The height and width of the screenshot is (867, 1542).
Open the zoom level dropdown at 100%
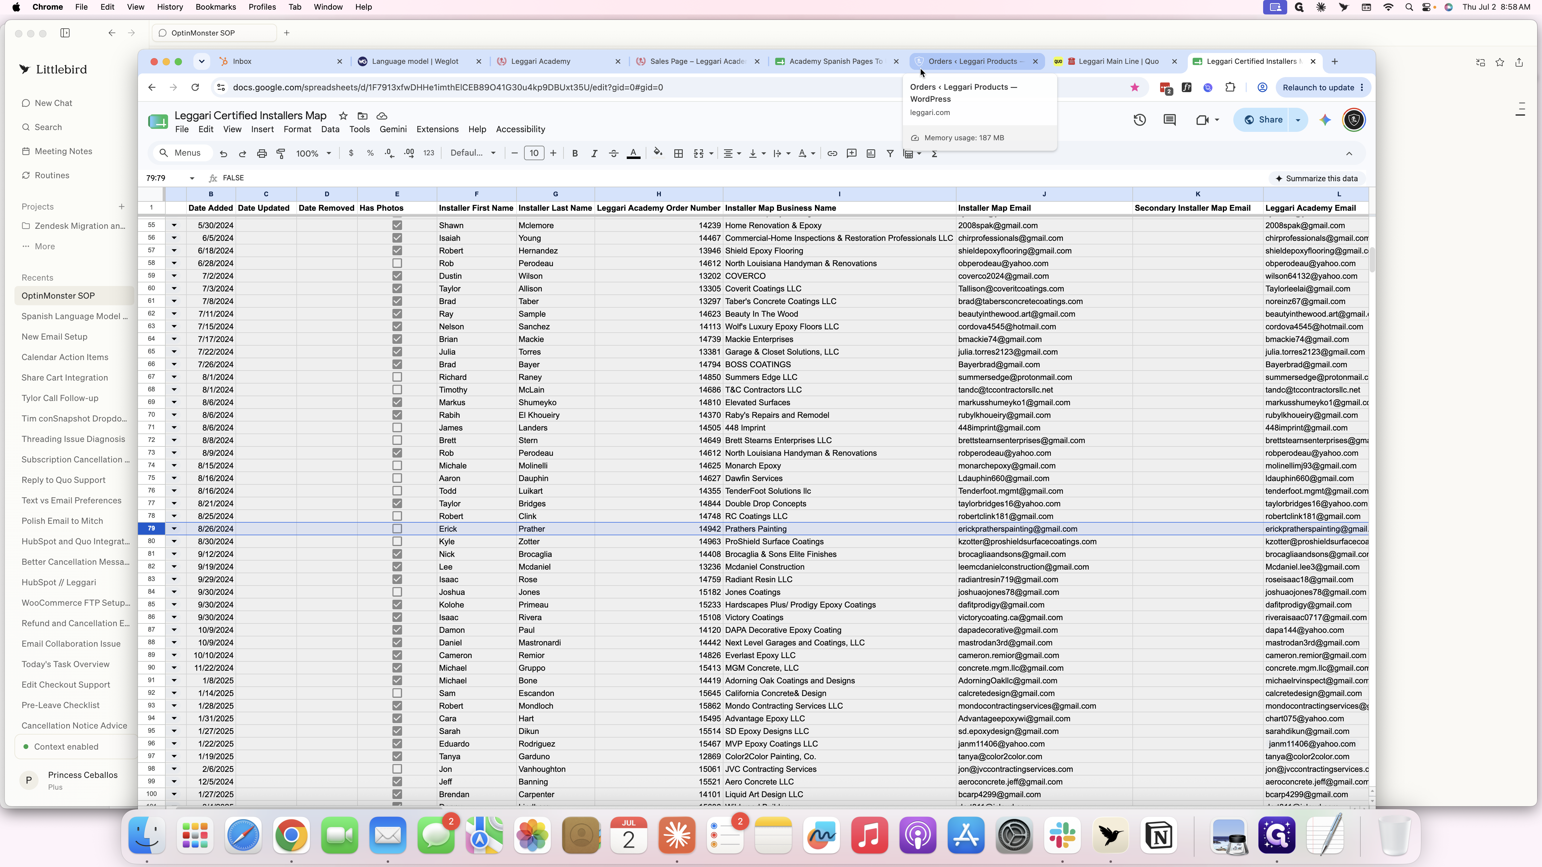click(314, 154)
